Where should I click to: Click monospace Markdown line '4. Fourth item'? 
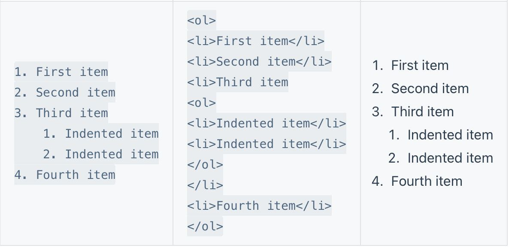pos(64,175)
